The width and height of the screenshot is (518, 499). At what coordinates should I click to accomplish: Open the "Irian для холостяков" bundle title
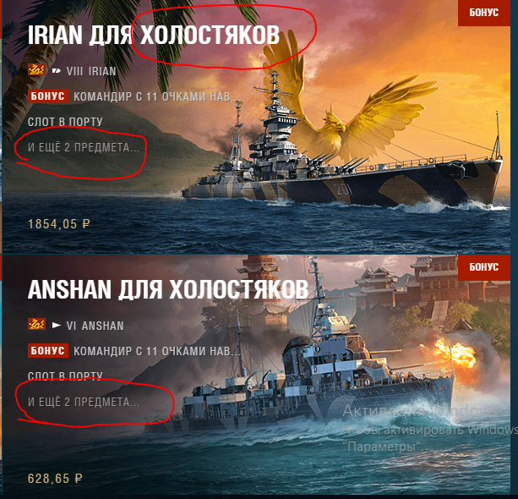(154, 35)
